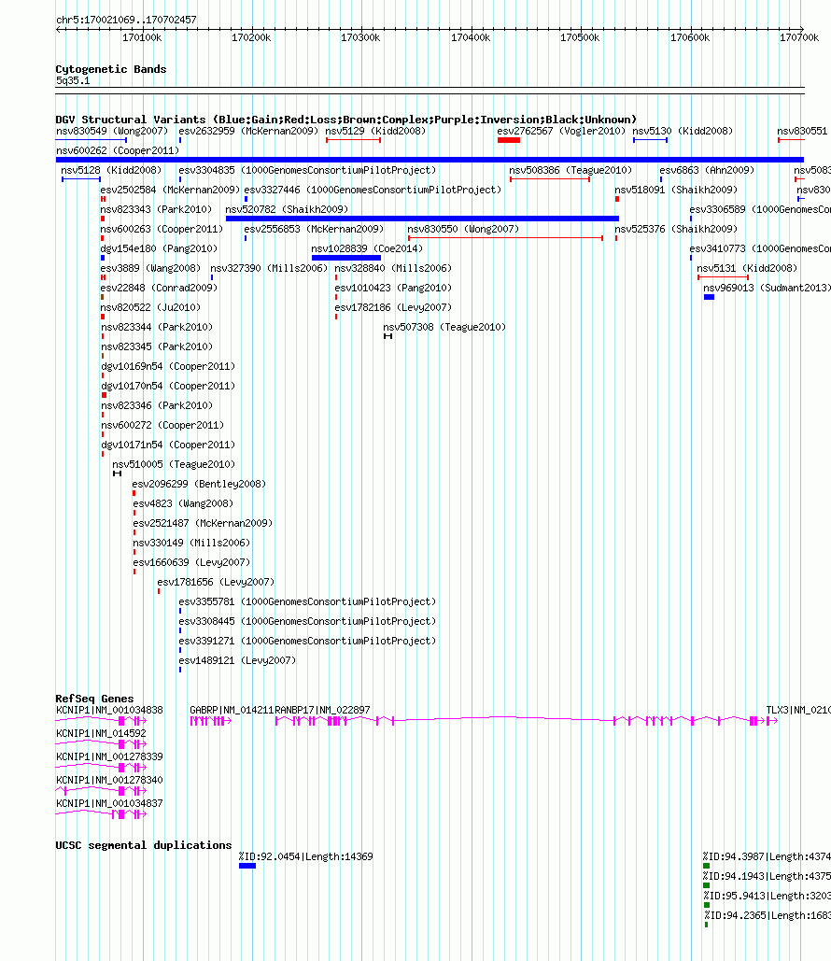Screen dimensions: 831x961
Task: Select variant dgv10169n54 (Cooper2011)
Action: click(x=168, y=366)
